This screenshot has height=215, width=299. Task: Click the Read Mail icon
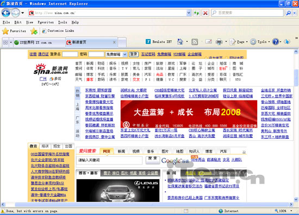209,41
